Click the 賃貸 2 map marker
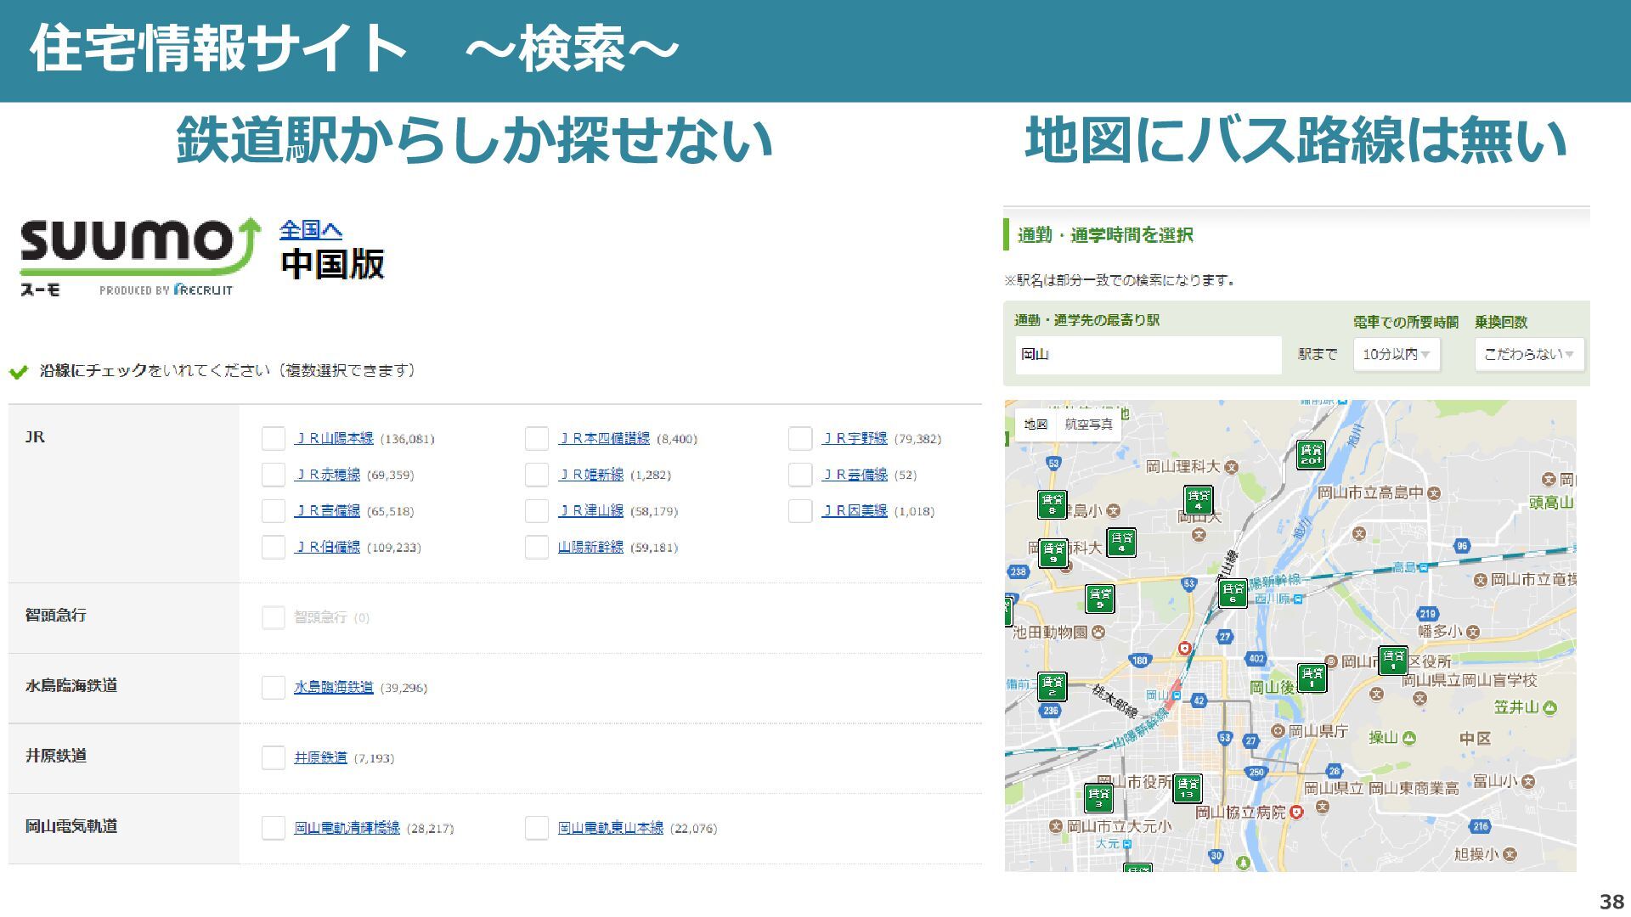The image size is (1631, 917). [x=1053, y=686]
